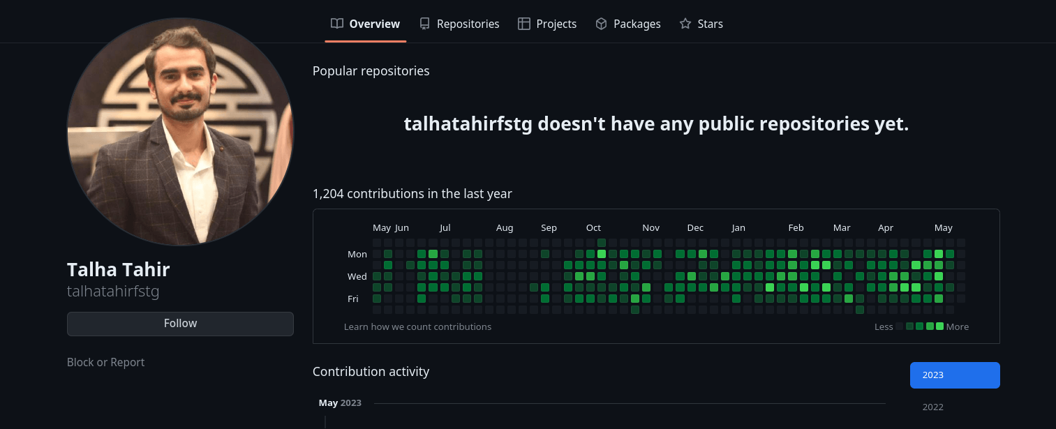Select the 2023 year filter
The width and height of the screenshot is (1056, 429).
[x=955, y=375]
